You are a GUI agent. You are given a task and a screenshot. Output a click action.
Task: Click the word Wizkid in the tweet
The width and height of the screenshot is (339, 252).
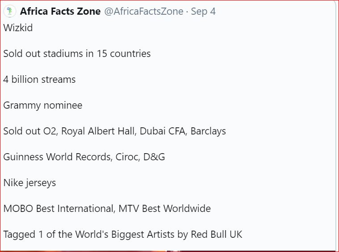coord(18,28)
